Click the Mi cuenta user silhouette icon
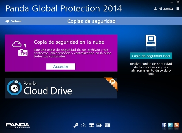This screenshot has width=182, height=133. pos(156,9)
